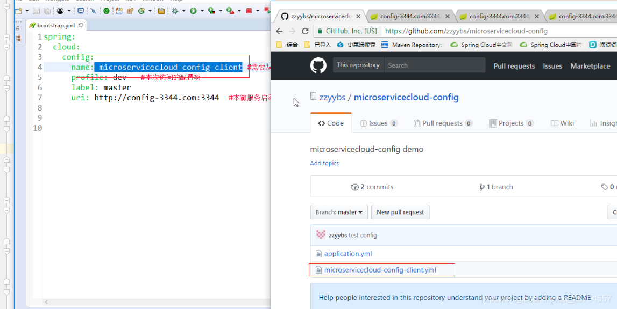Click the Save icon in Eclipse toolbar

(x=36, y=11)
